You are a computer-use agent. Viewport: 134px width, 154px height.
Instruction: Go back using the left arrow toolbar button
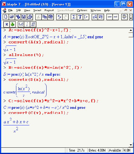pyautogui.click(x=109, y=17)
